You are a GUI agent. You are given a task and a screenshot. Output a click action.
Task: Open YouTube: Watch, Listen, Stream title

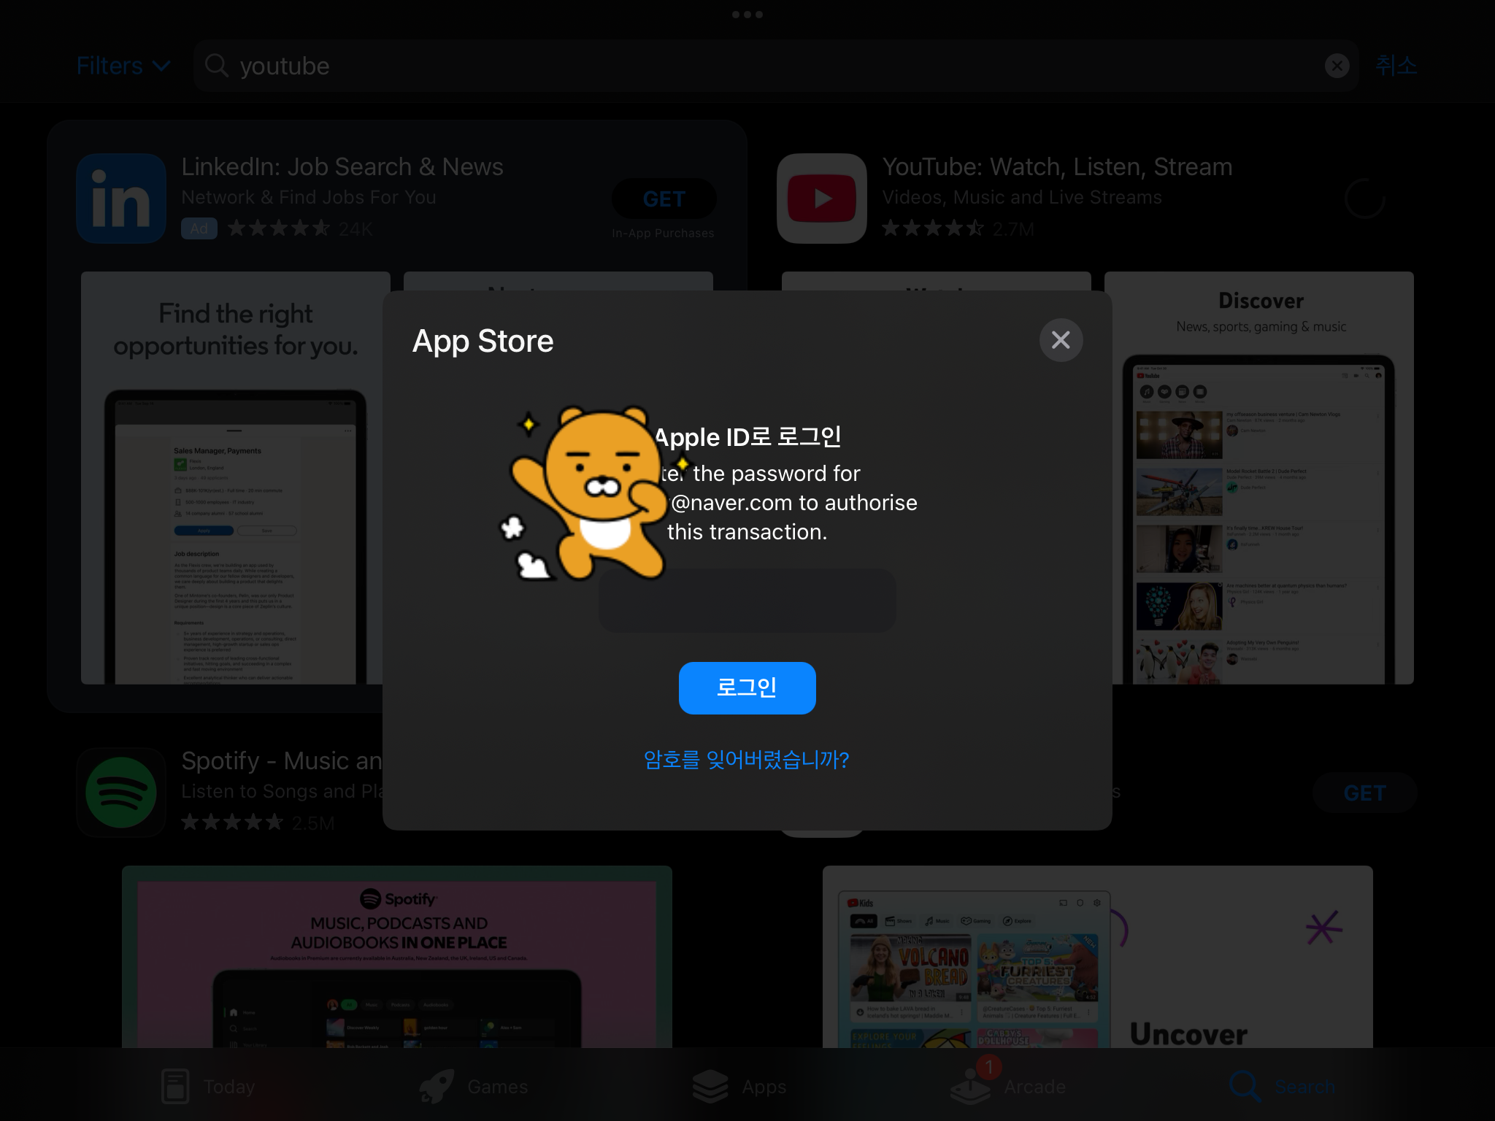click(1057, 166)
